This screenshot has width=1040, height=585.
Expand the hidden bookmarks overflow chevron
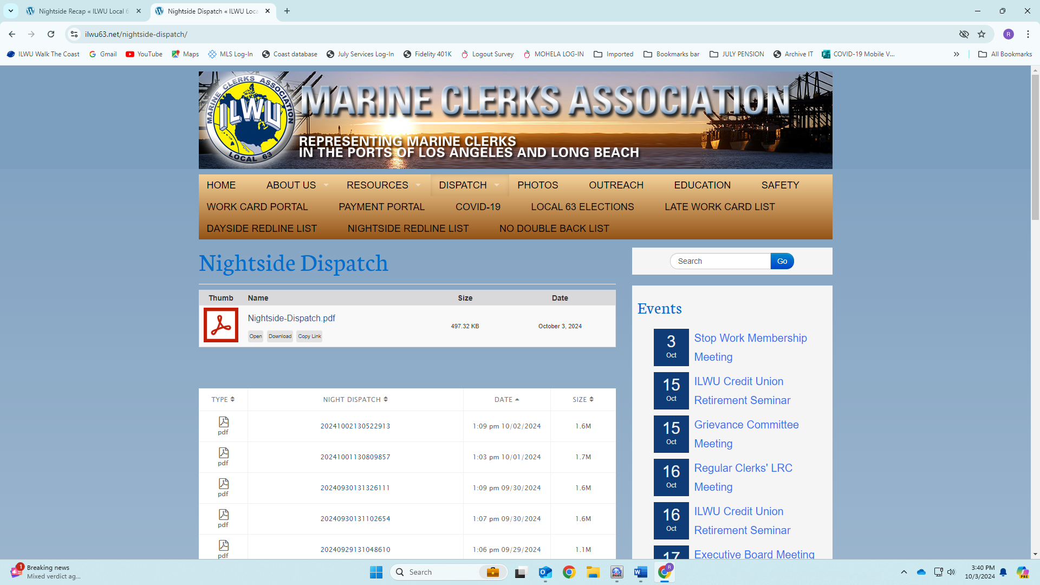(957, 54)
